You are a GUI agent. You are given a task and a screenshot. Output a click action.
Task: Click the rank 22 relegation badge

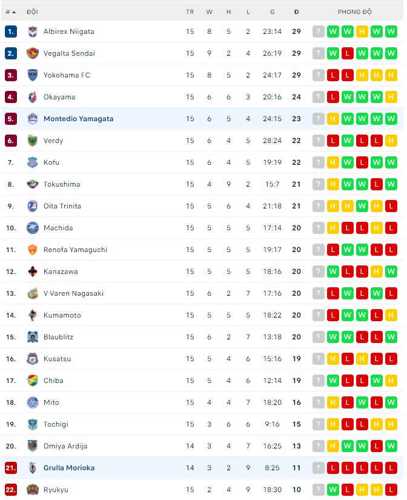(11, 490)
